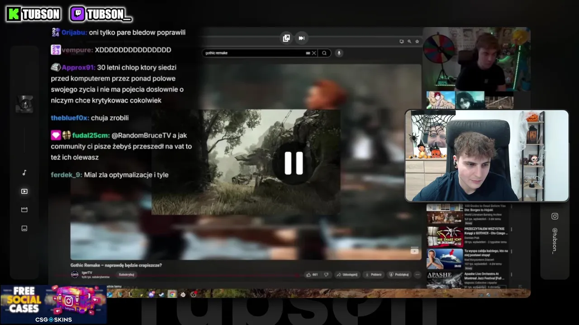Skip to the next video icon
This screenshot has width=579, height=325.
pos(301,38)
